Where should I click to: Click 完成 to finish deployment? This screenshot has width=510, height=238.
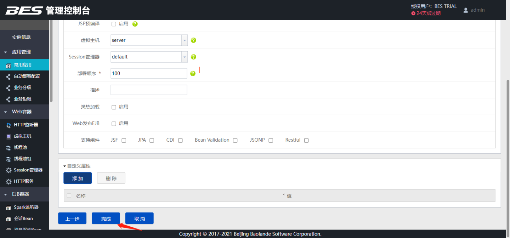[106, 219]
